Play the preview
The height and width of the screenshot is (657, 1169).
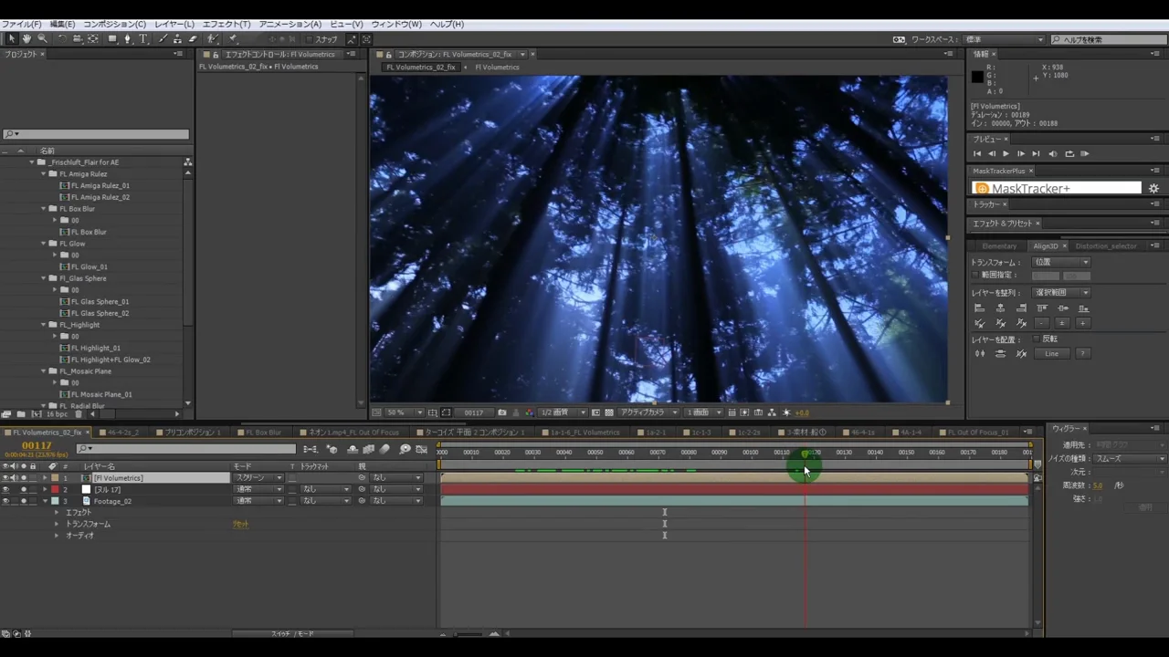click(x=1006, y=153)
